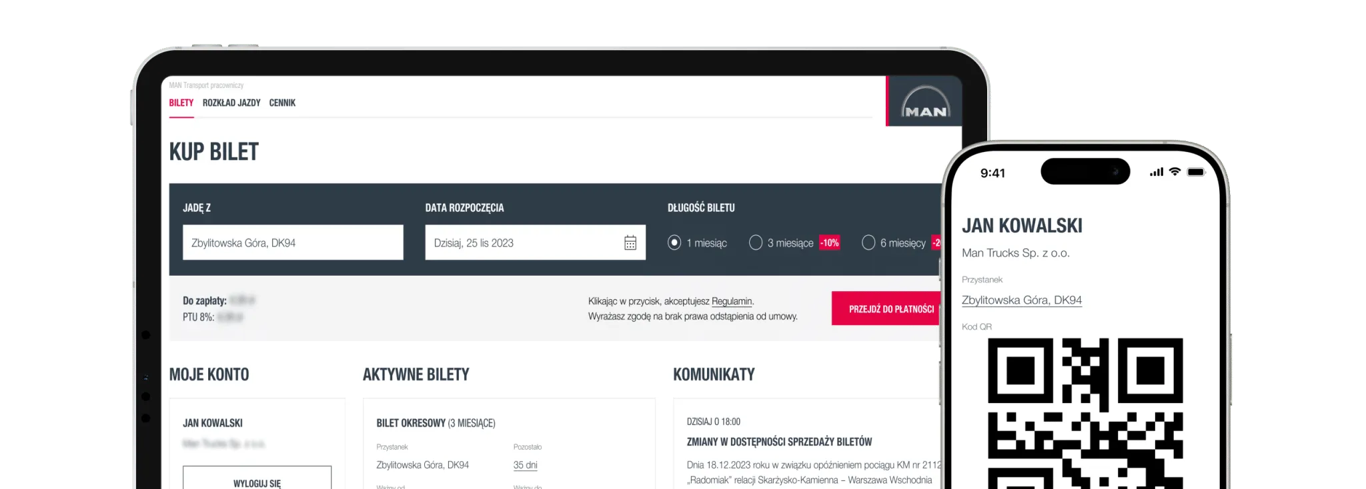Click Przejdź do płatności button
Viewport: 1366px width, 489px height.
click(x=887, y=308)
